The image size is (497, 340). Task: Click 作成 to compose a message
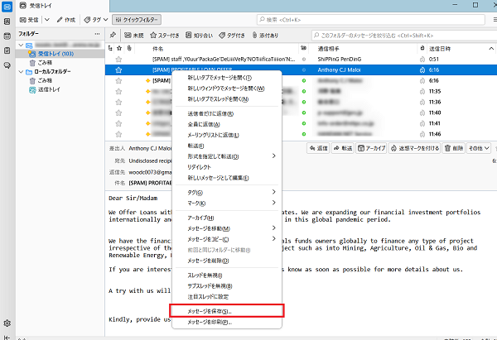click(x=66, y=20)
